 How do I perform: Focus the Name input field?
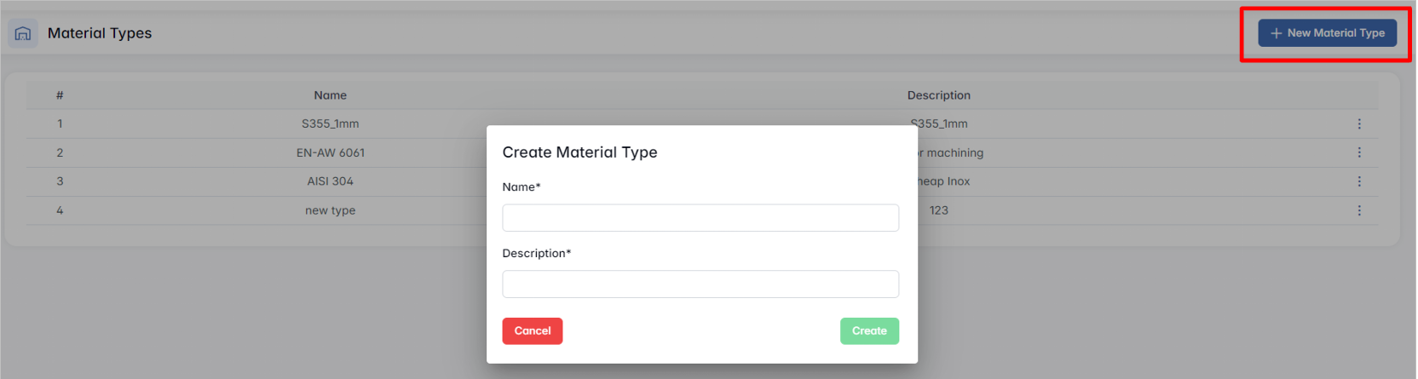coord(700,218)
